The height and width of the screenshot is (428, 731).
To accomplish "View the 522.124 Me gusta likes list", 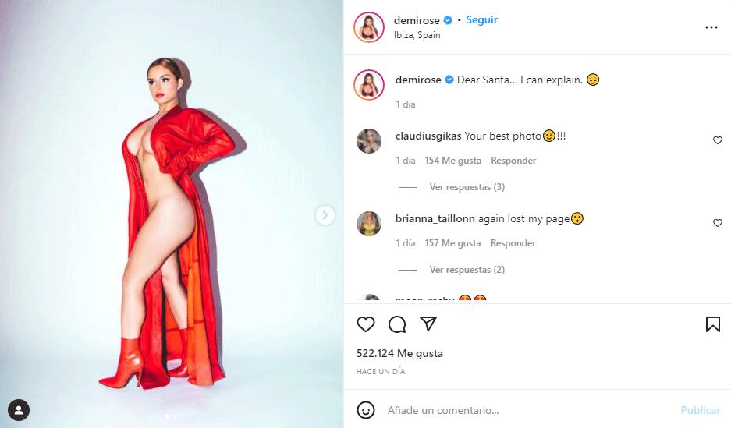I will click(399, 353).
